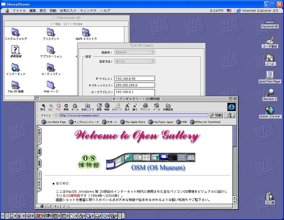Open the application menu Internet Explorer 4.5
This screenshot has height=220, width=284.
pyautogui.click(x=257, y=11)
